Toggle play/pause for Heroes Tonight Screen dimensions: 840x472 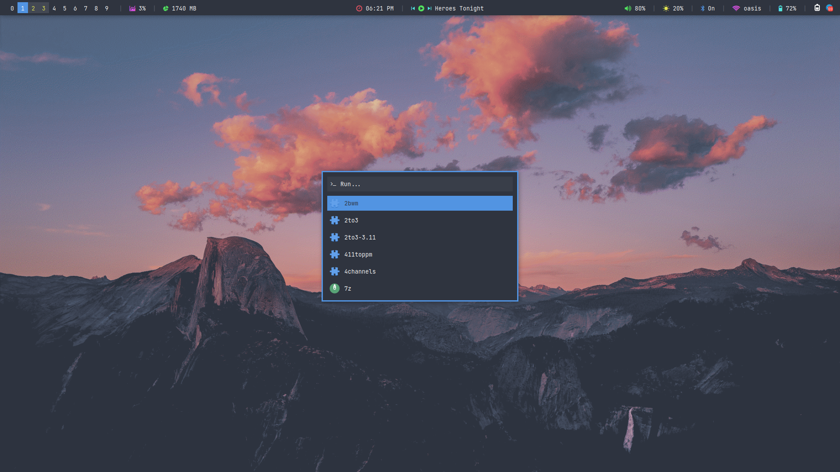(421, 8)
